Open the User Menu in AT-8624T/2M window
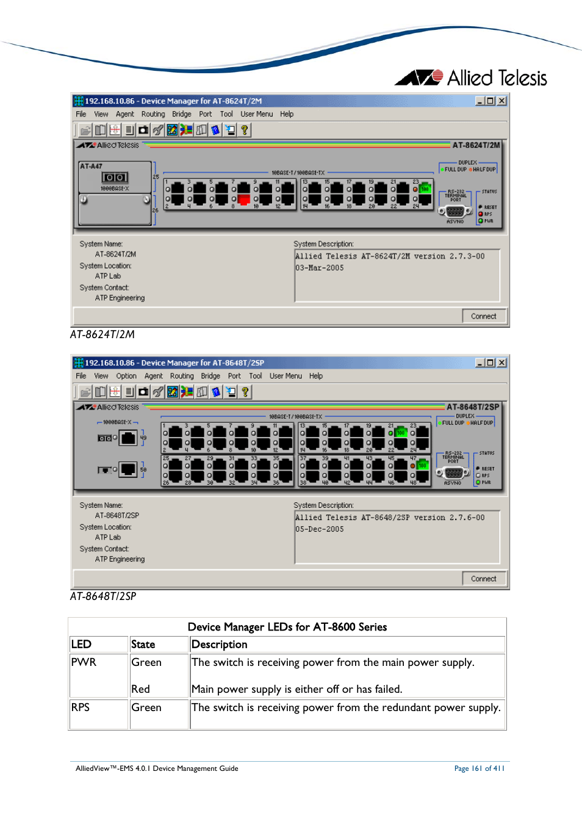 tap(257, 114)
